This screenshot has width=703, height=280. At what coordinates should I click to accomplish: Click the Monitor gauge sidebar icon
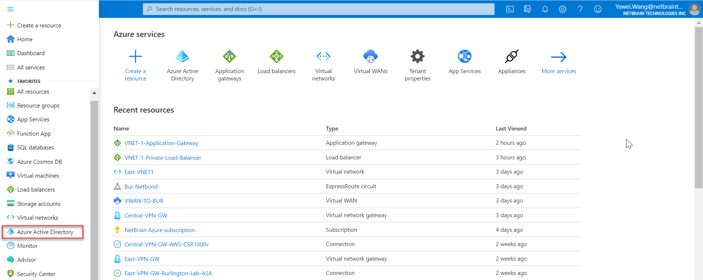point(11,246)
